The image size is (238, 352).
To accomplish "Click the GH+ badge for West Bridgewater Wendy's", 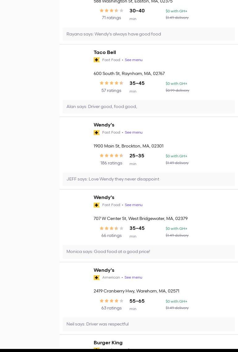I will pos(97,205).
